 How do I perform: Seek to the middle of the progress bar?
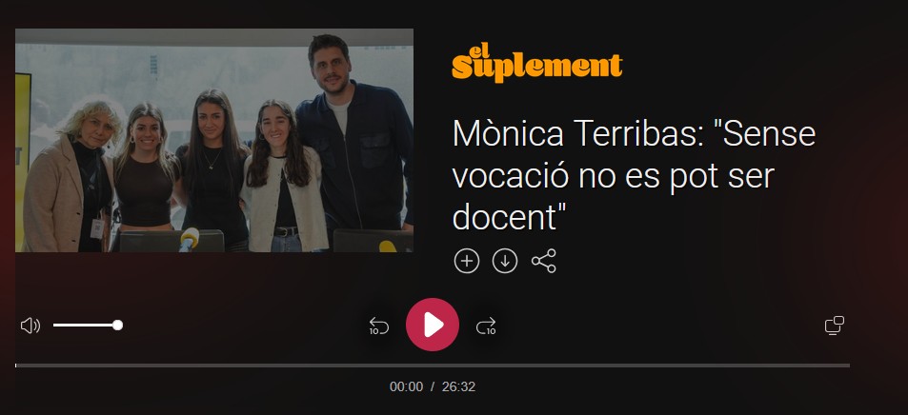click(433, 366)
